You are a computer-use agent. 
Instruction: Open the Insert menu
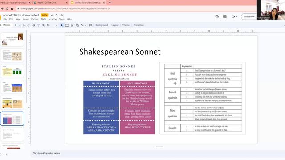(x=26, y=19)
